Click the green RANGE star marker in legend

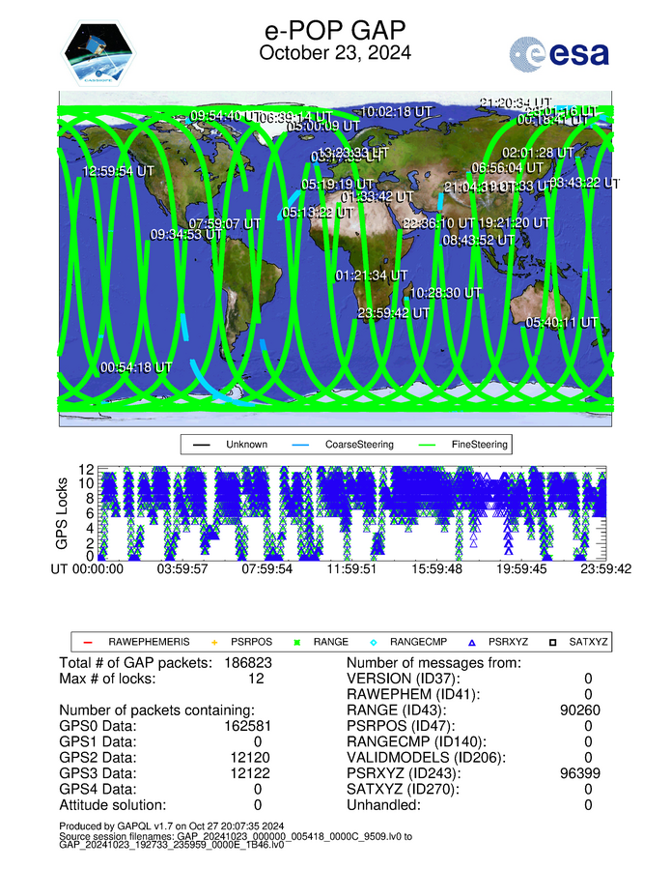point(298,642)
